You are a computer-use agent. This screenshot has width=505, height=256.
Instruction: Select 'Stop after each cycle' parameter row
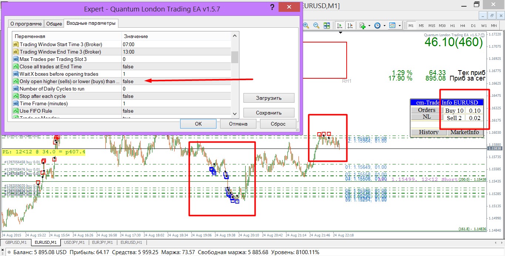click(122, 96)
